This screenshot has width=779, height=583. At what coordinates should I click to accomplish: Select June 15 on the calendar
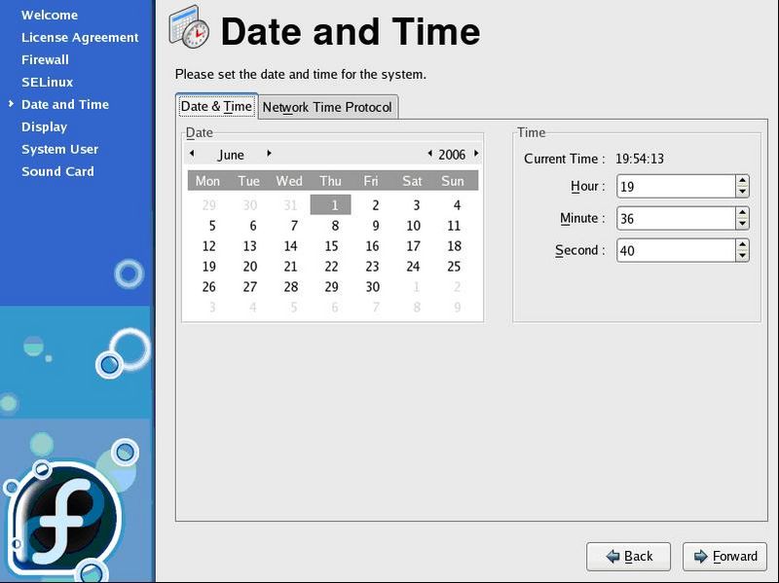click(x=331, y=246)
